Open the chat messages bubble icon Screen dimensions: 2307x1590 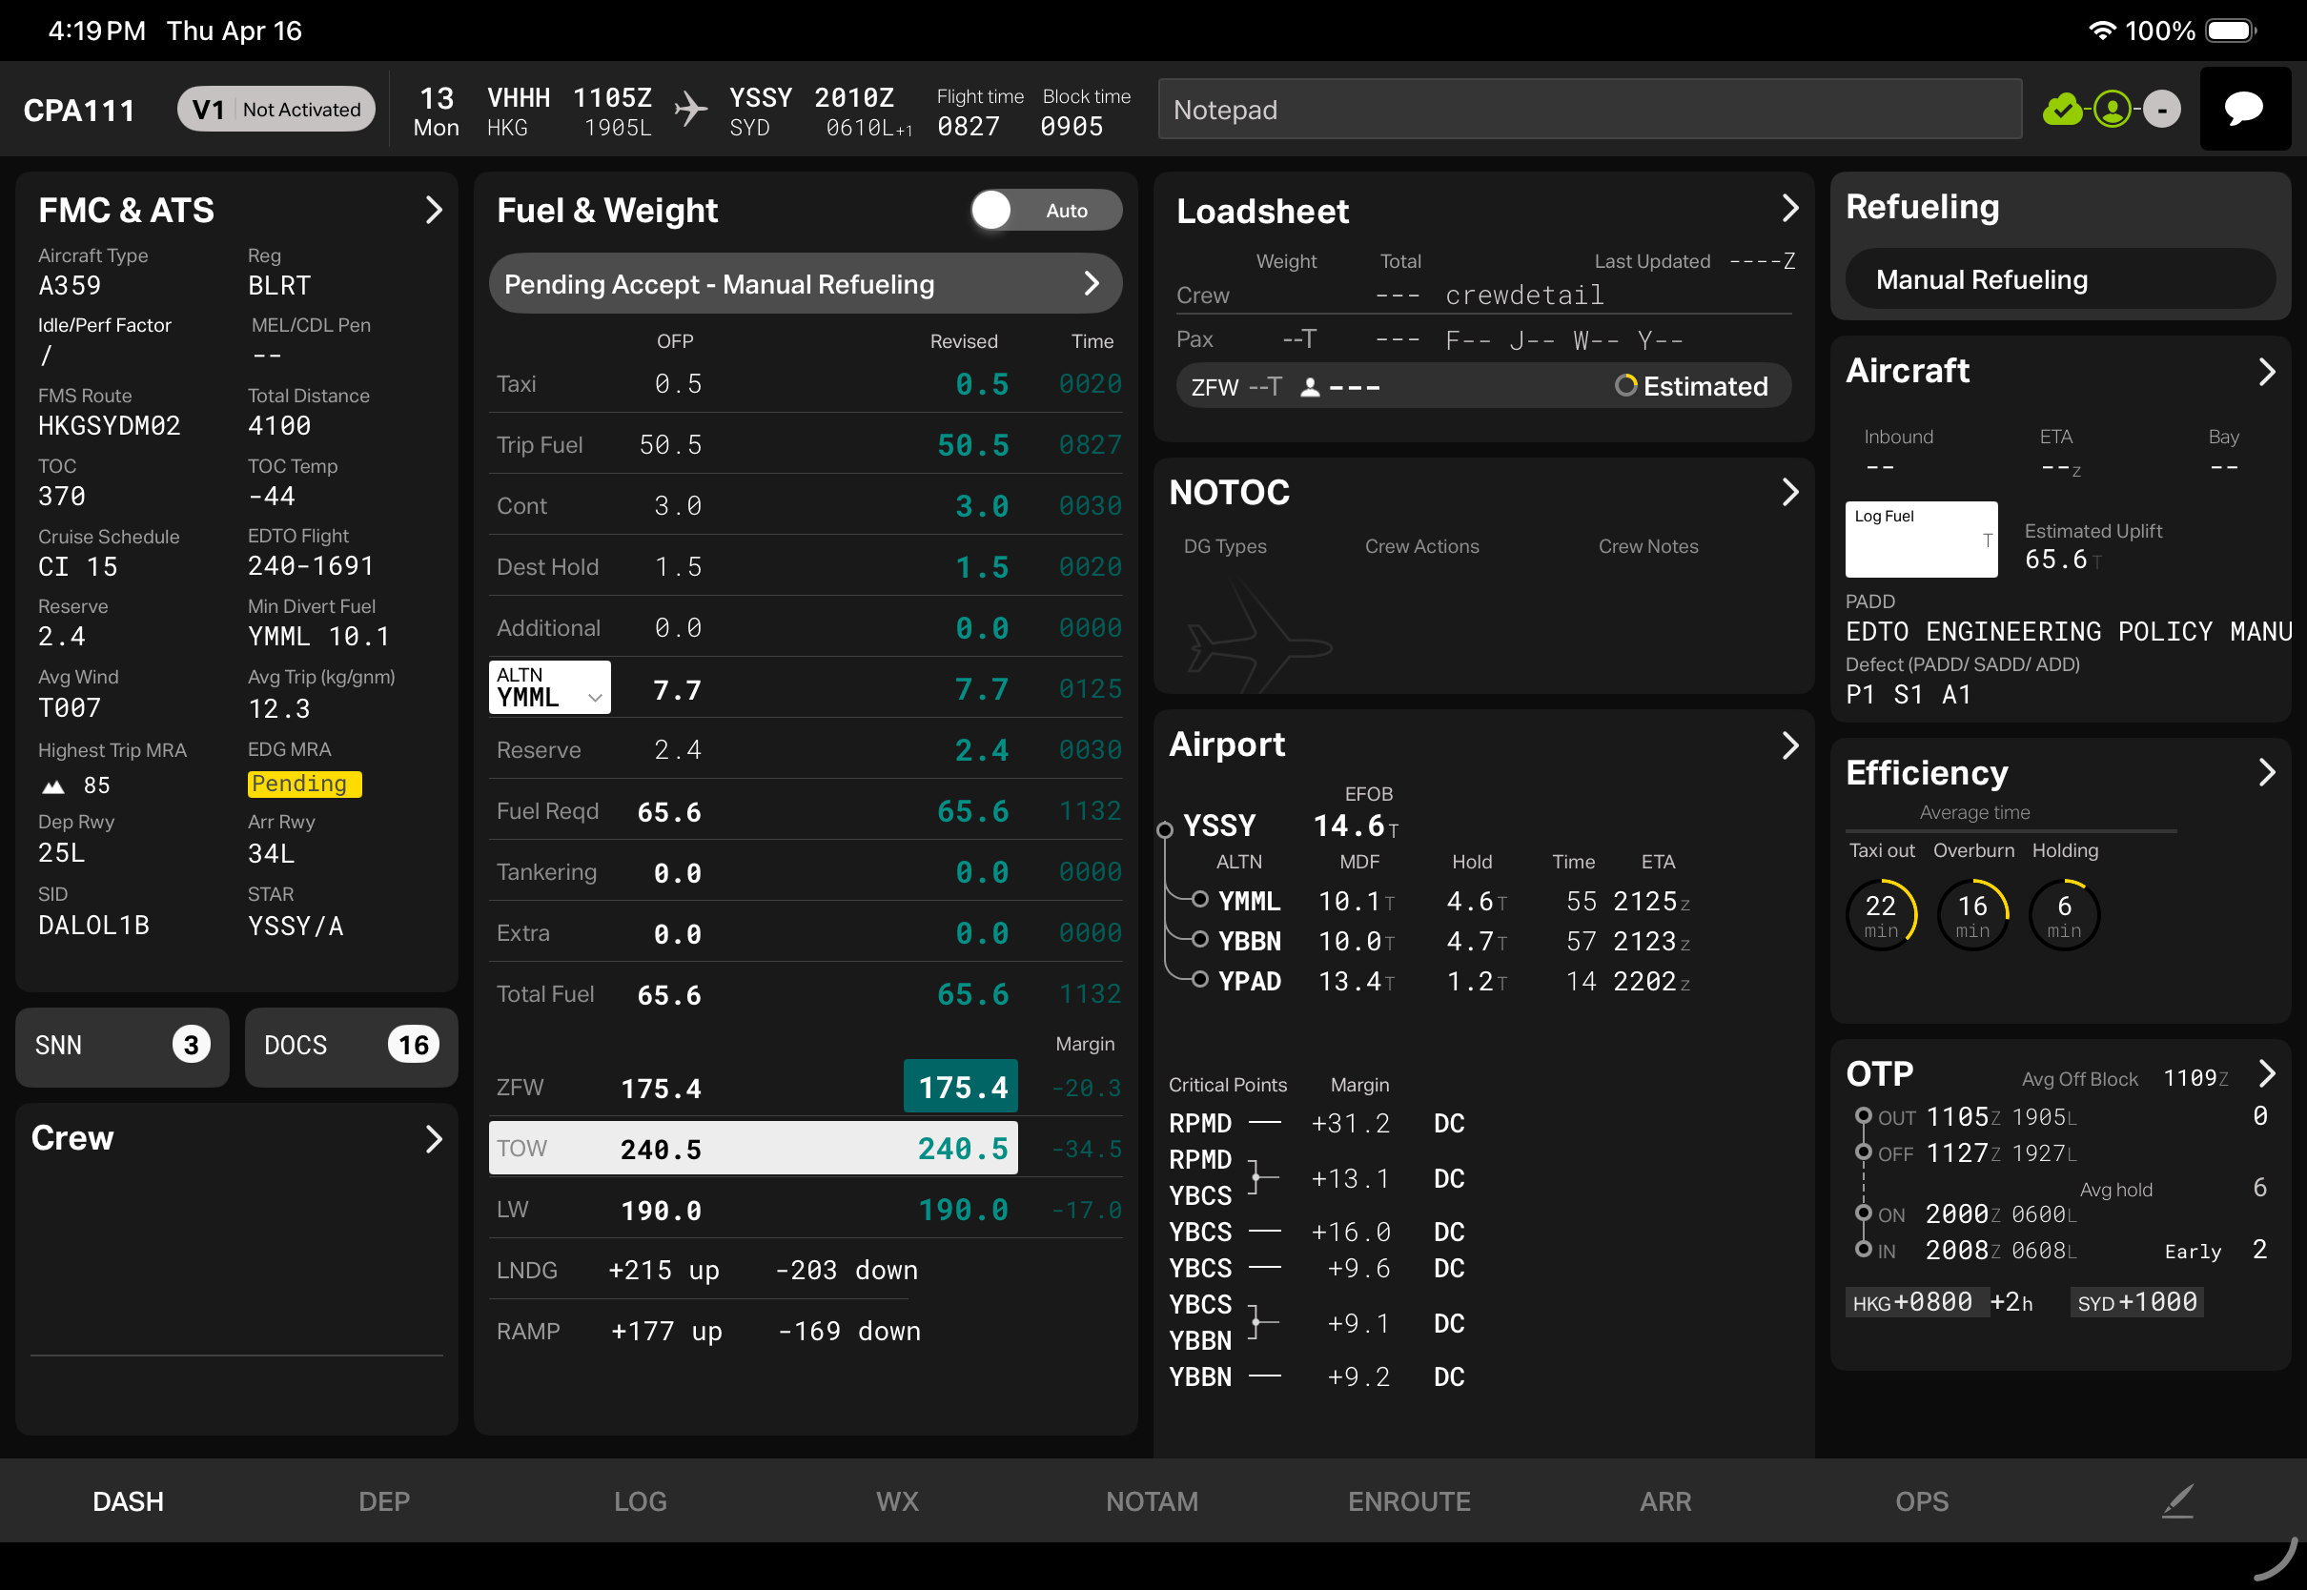[2244, 109]
